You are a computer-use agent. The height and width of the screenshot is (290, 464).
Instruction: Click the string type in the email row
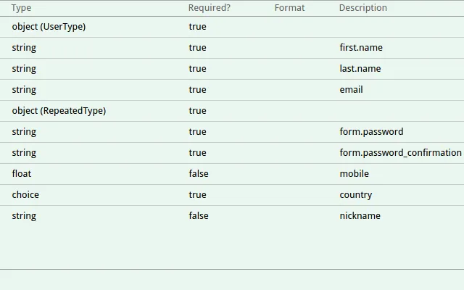pos(24,90)
